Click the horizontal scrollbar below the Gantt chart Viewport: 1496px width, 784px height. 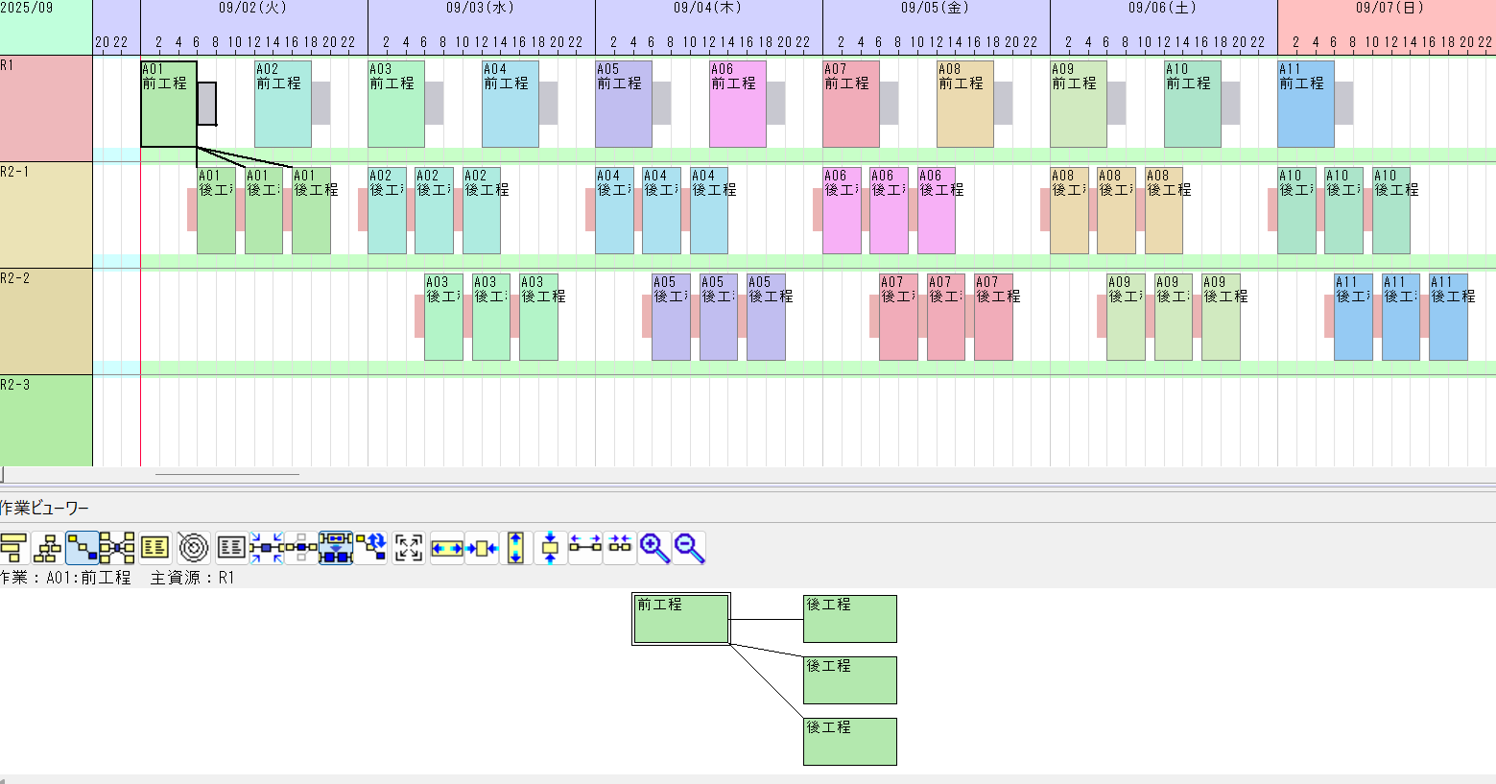[227, 474]
